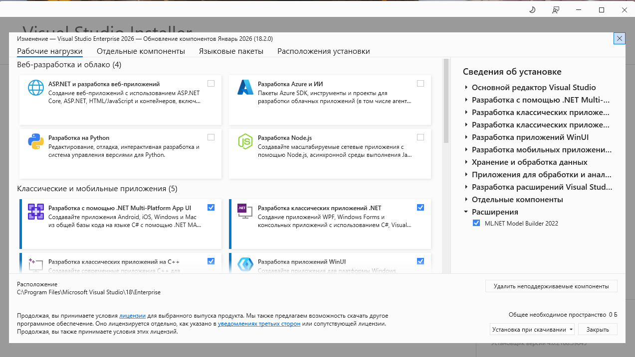
Task: Open the Расположения установки tab
Action: pos(324,51)
